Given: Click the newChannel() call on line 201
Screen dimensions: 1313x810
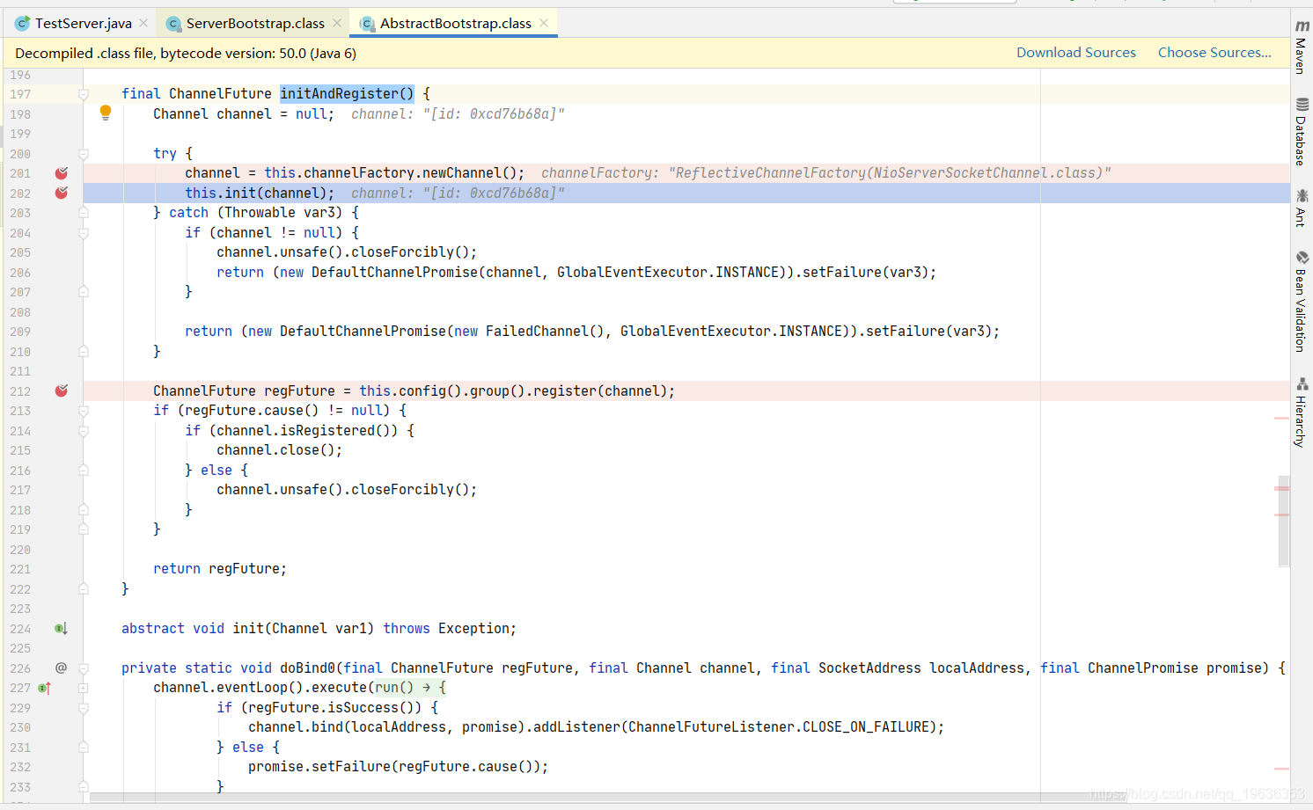Looking at the screenshot, I should 469,173.
